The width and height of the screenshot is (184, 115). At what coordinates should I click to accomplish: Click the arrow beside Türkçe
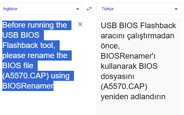176,9
